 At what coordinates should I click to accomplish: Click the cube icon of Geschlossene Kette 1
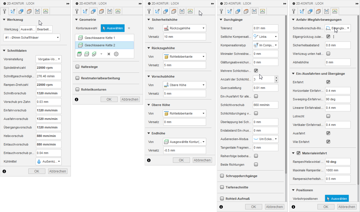click(80, 38)
